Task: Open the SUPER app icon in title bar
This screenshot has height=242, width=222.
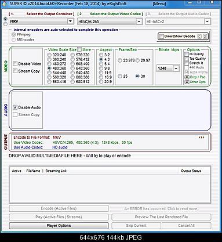Action: [x=4, y=3]
